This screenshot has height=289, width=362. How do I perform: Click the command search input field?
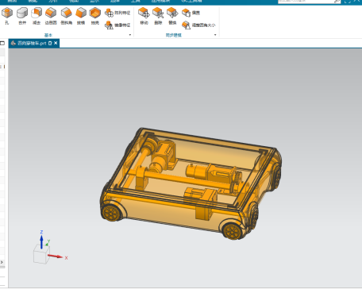coord(306,2)
